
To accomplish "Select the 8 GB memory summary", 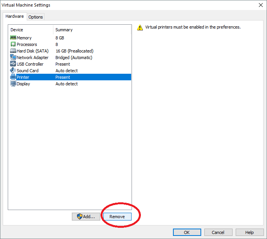I will point(60,38).
